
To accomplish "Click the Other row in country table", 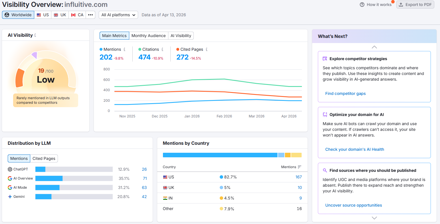I will pyautogui.click(x=232, y=209).
